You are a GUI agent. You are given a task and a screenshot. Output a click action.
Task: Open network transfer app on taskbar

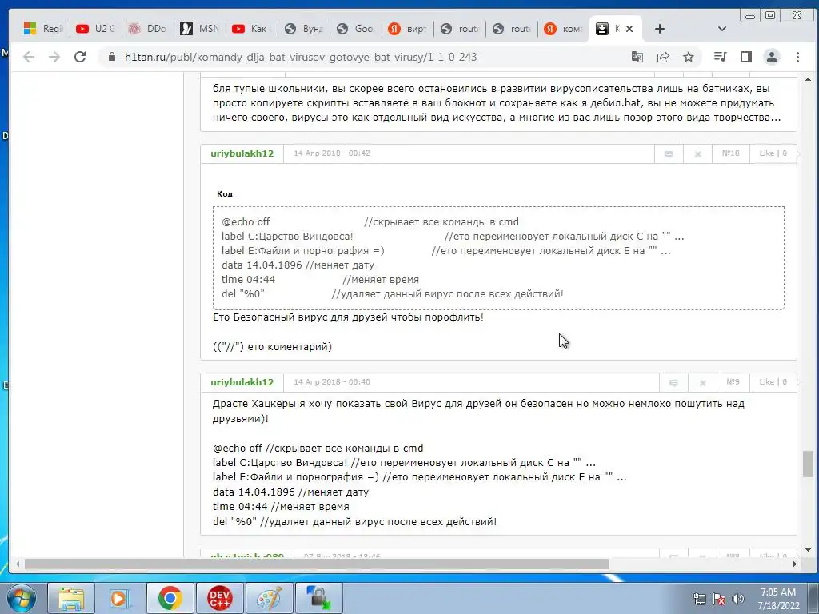pos(318,598)
